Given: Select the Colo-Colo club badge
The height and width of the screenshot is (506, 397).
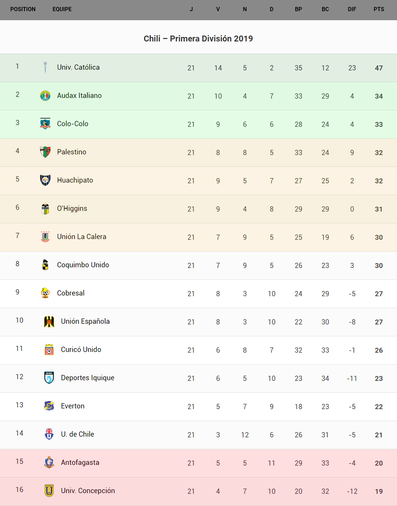Looking at the screenshot, I should 45,124.
